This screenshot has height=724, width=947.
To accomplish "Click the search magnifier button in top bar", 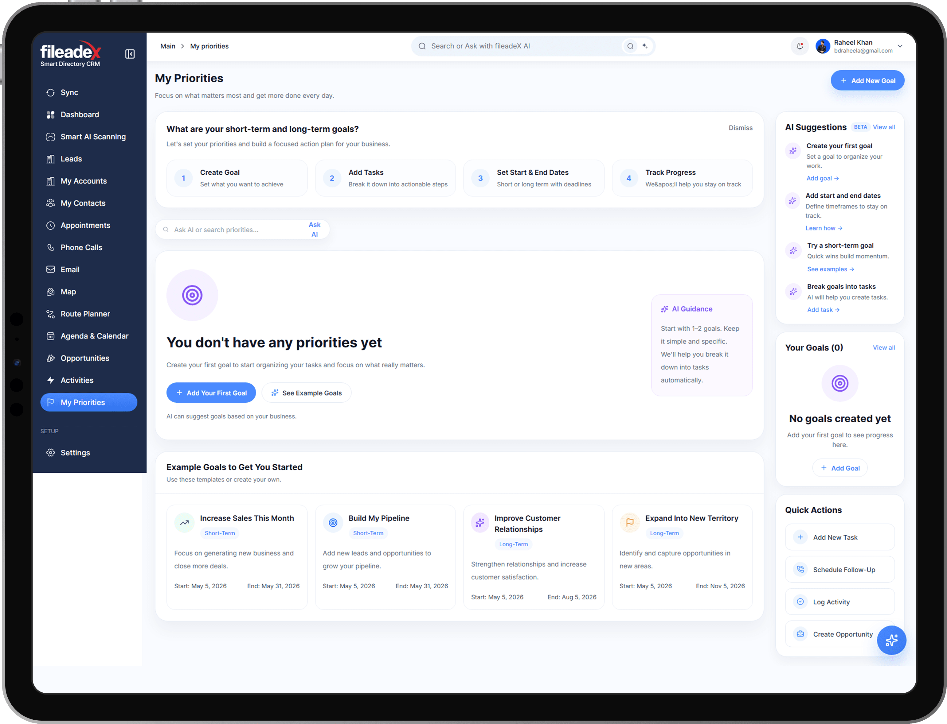I will click(630, 46).
